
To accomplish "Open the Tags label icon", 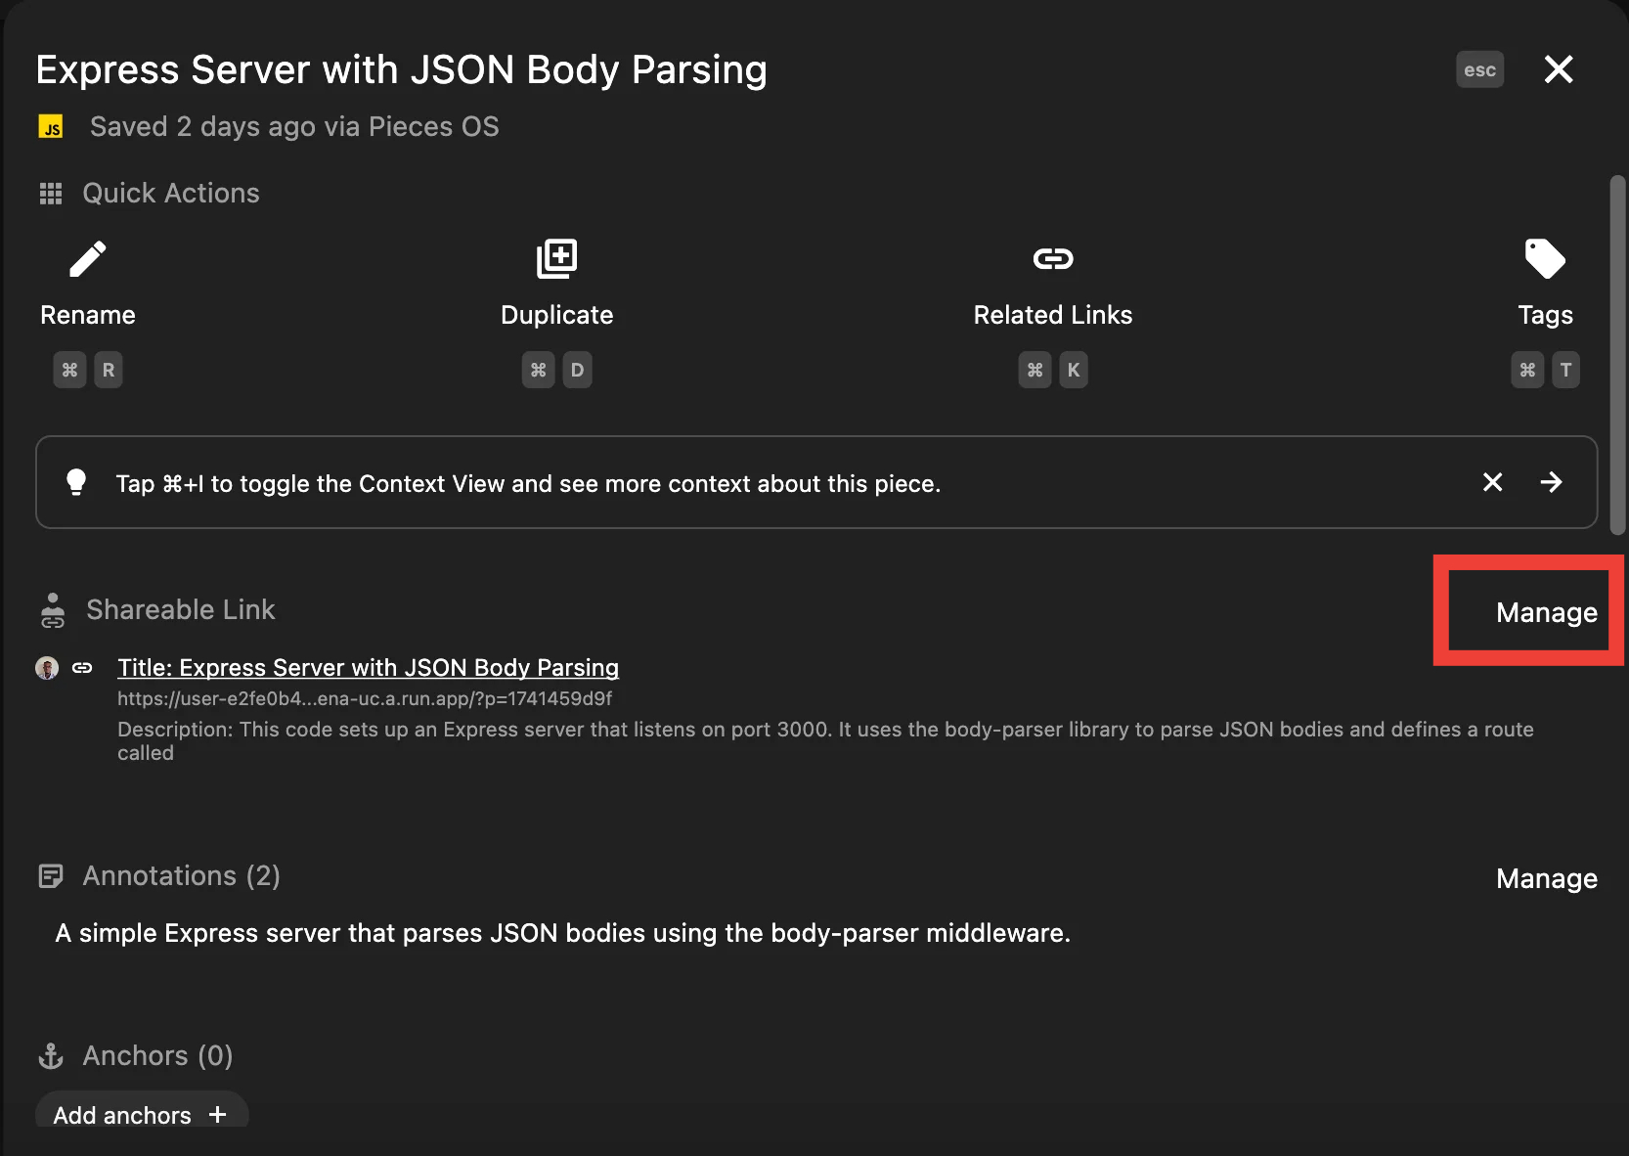I will 1545,259.
